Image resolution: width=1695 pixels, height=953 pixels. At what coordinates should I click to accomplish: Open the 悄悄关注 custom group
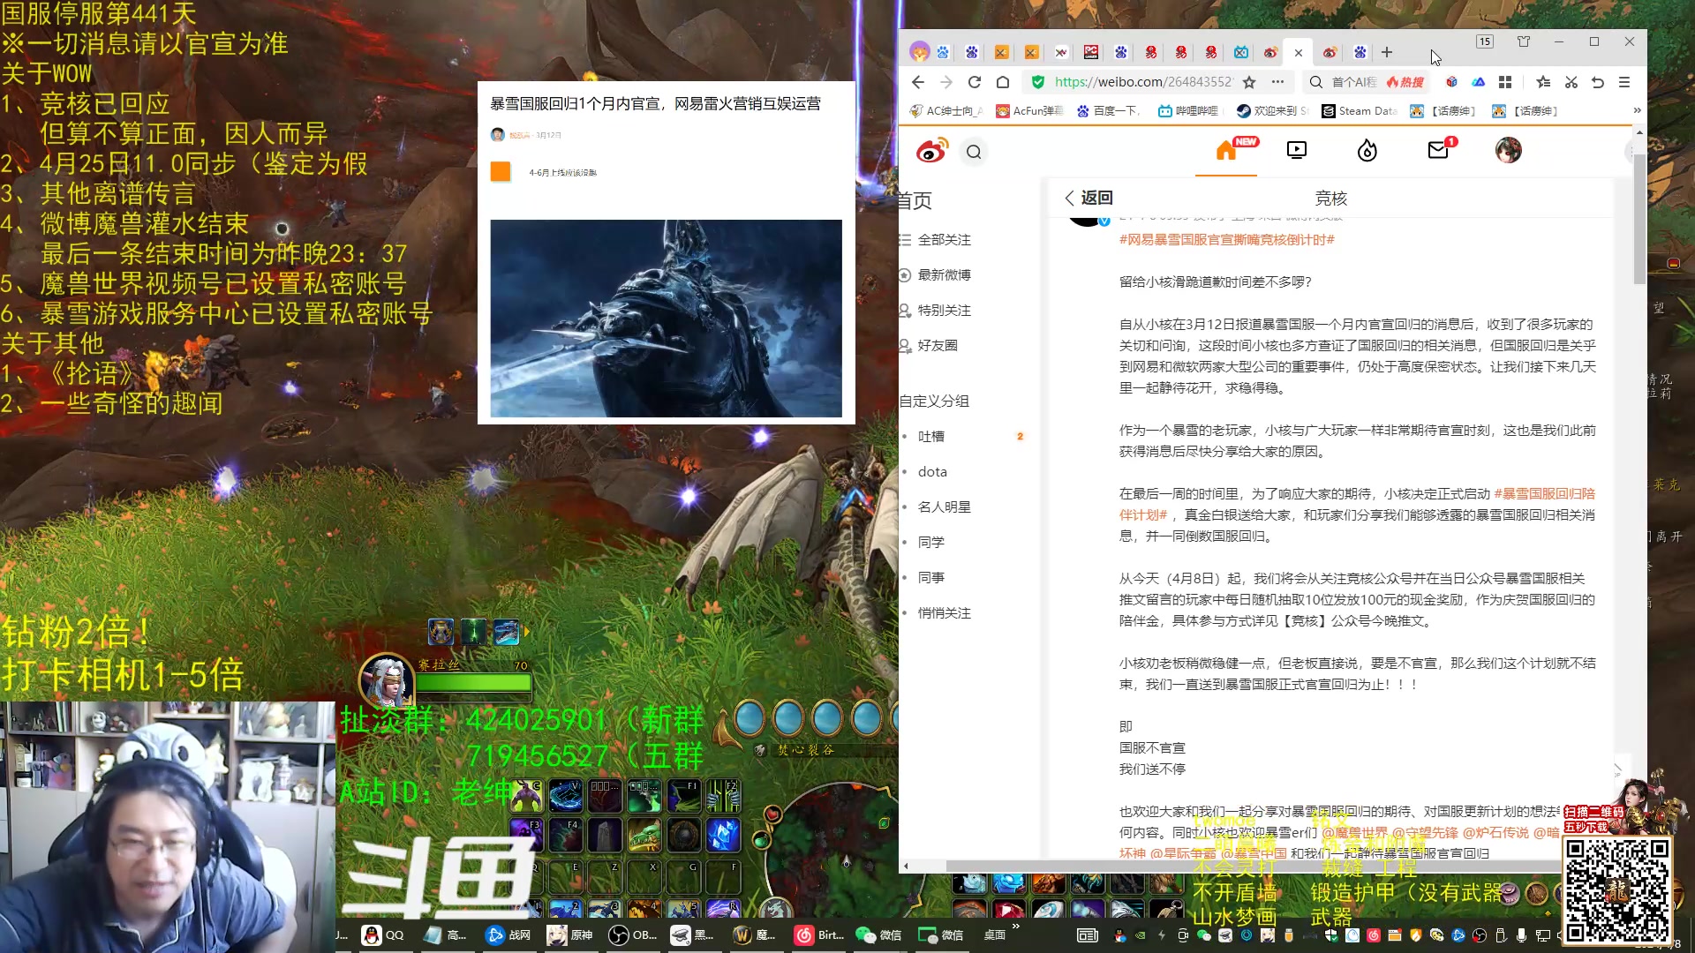tap(945, 613)
